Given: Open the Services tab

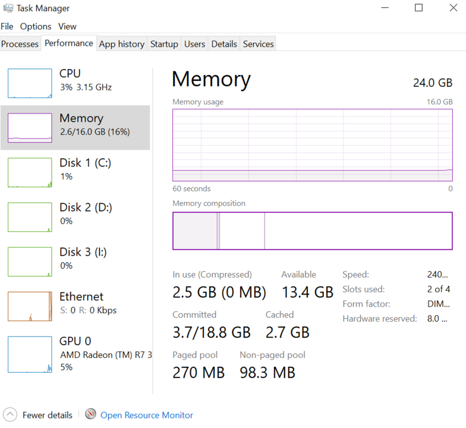Looking at the screenshot, I should pyautogui.click(x=259, y=44).
